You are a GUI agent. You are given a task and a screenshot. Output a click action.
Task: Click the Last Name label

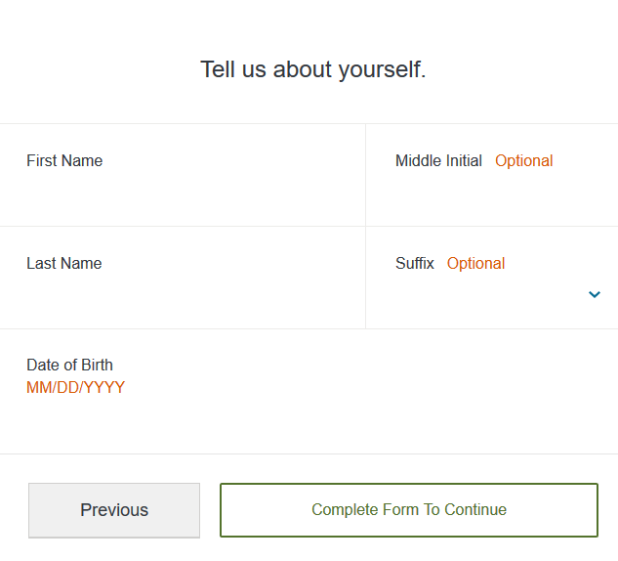64,263
